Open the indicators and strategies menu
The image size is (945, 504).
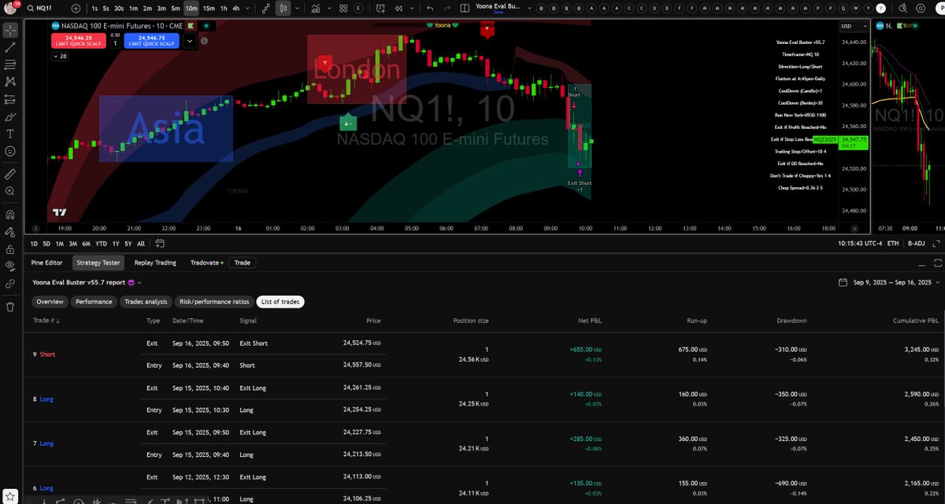[x=316, y=8]
